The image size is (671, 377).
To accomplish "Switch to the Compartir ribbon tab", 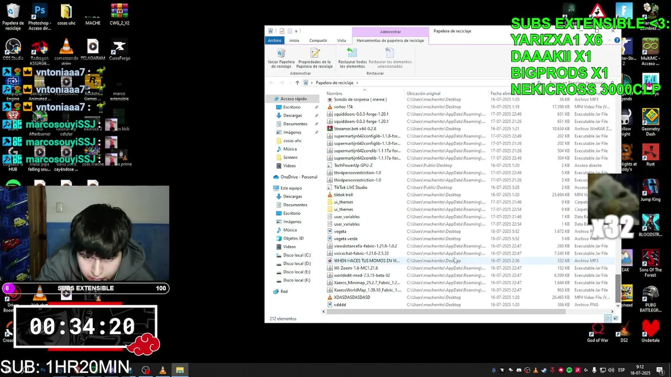I will tap(318, 40).
